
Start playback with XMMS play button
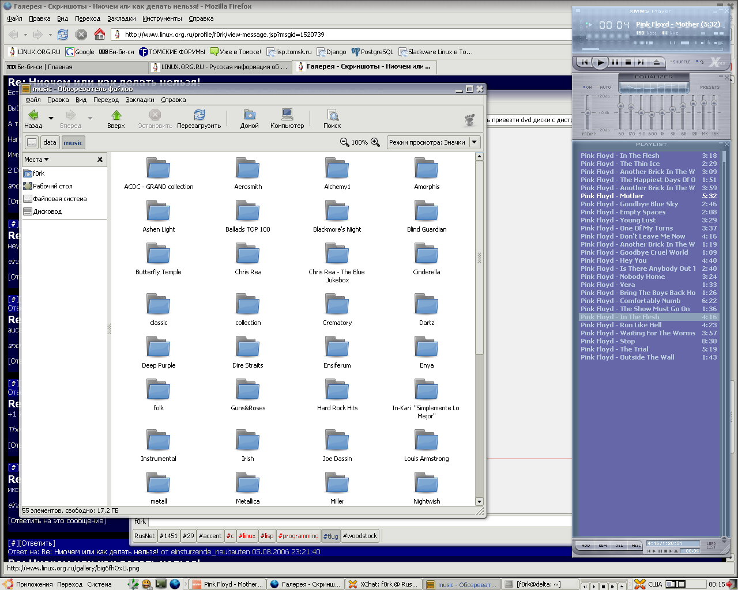(x=600, y=62)
